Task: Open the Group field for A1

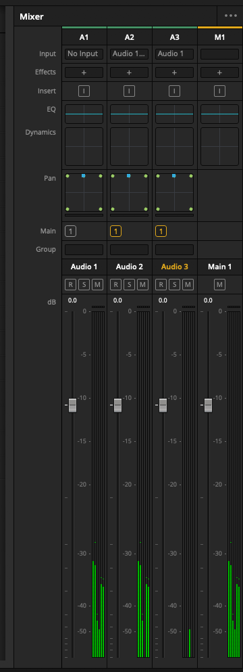Action: [84, 250]
